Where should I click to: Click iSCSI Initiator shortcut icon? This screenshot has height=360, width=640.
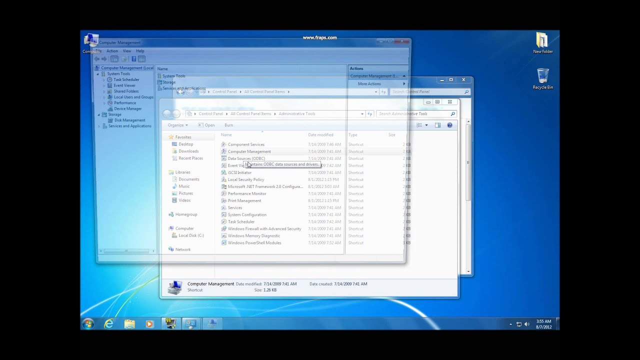pyautogui.click(x=223, y=172)
